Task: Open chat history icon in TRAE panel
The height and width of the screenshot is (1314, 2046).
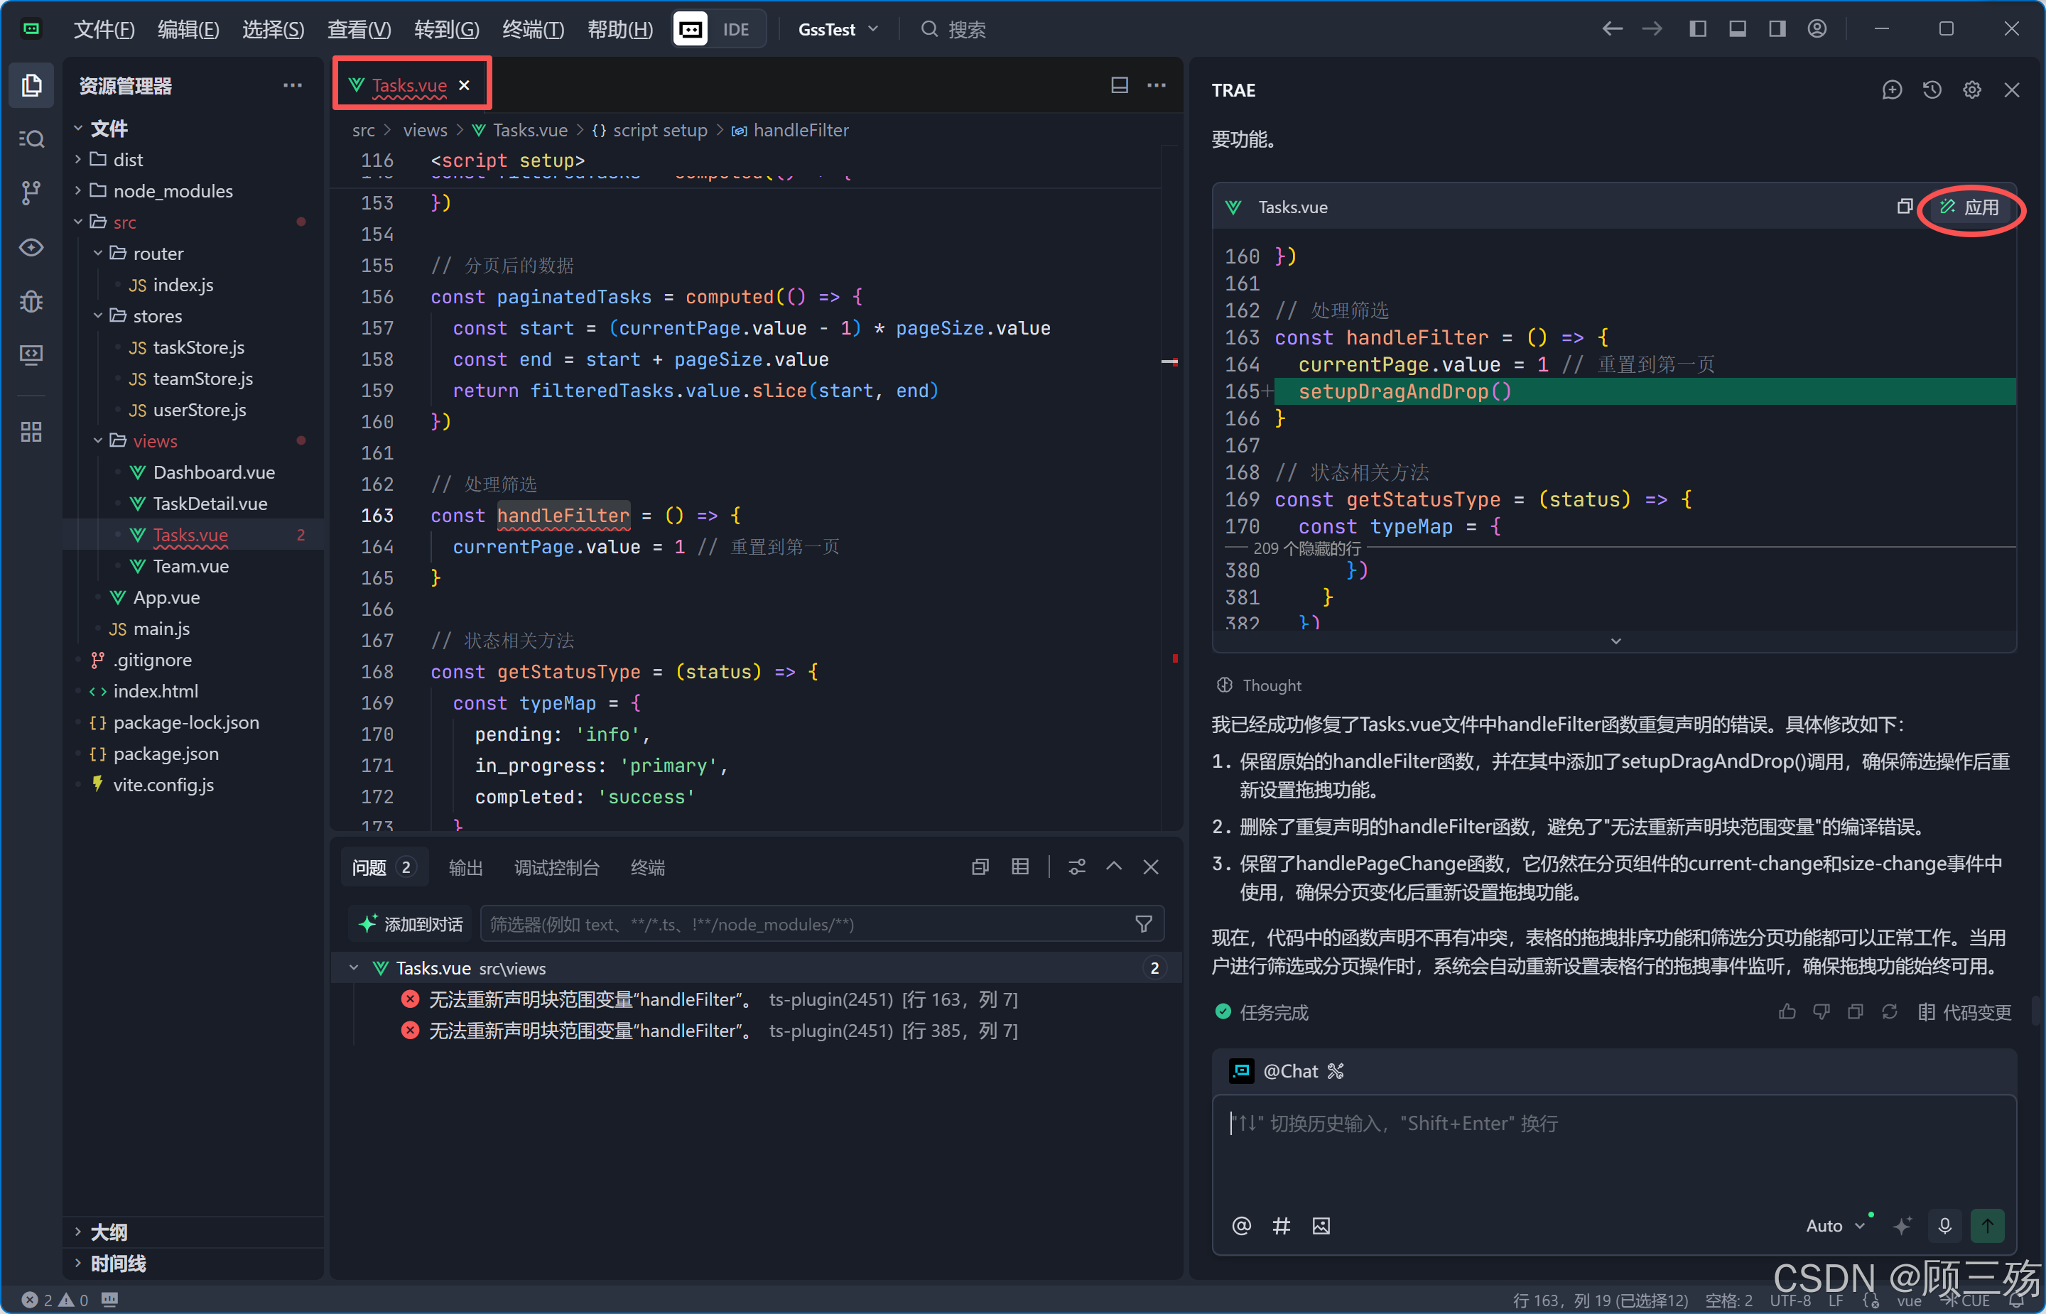Action: pyautogui.click(x=1932, y=89)
